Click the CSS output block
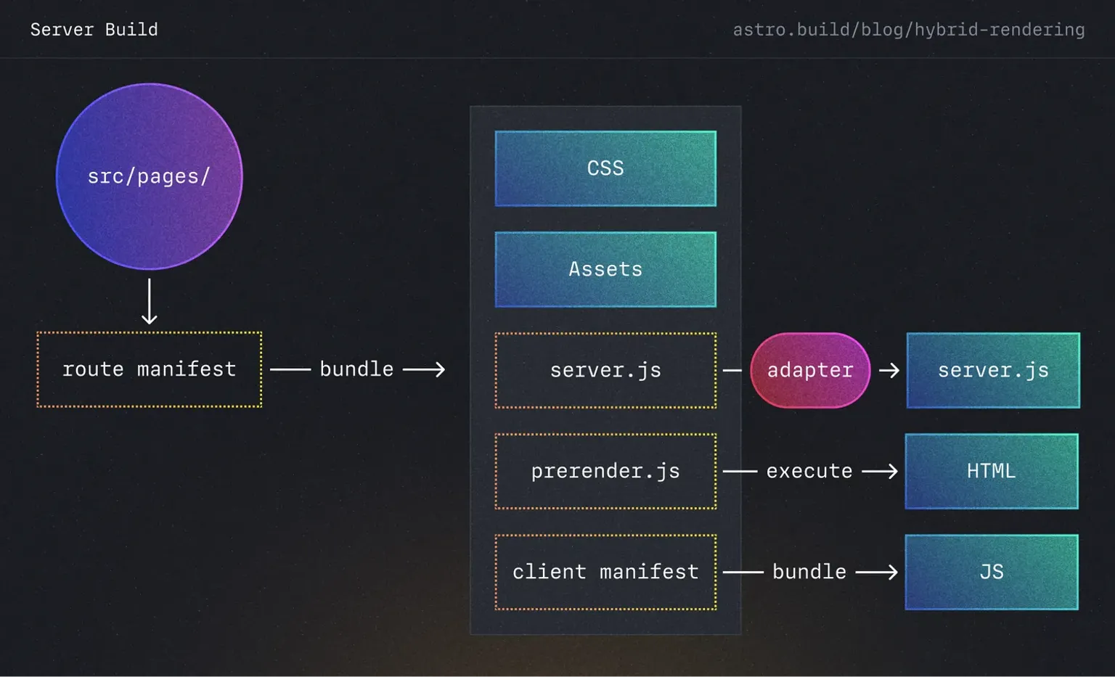This screenshot has width=1115, height=677. point(605,168)
